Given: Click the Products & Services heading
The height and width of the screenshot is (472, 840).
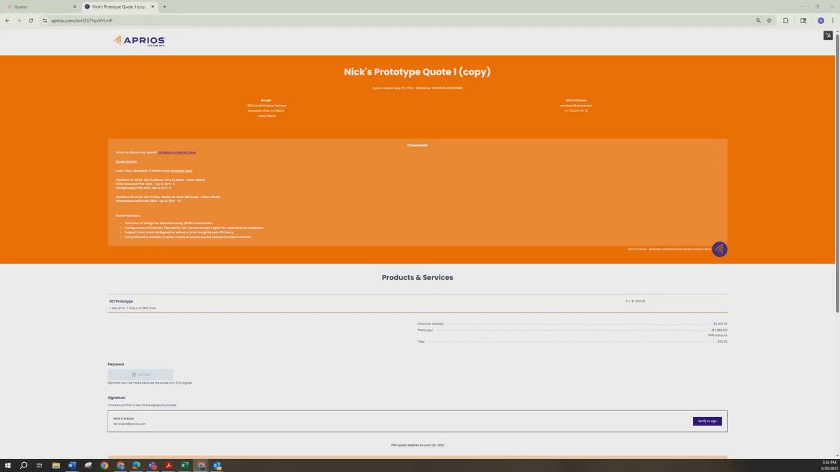Looking at the screenshot, I should click(x=417, y=277).
